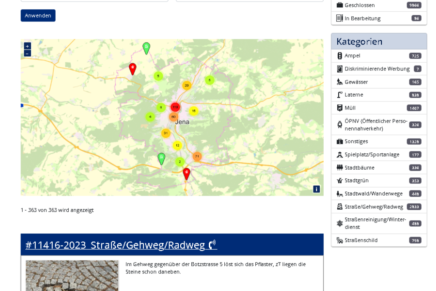
Task: Select the Straßenschild category
Action: pos(379,241)
